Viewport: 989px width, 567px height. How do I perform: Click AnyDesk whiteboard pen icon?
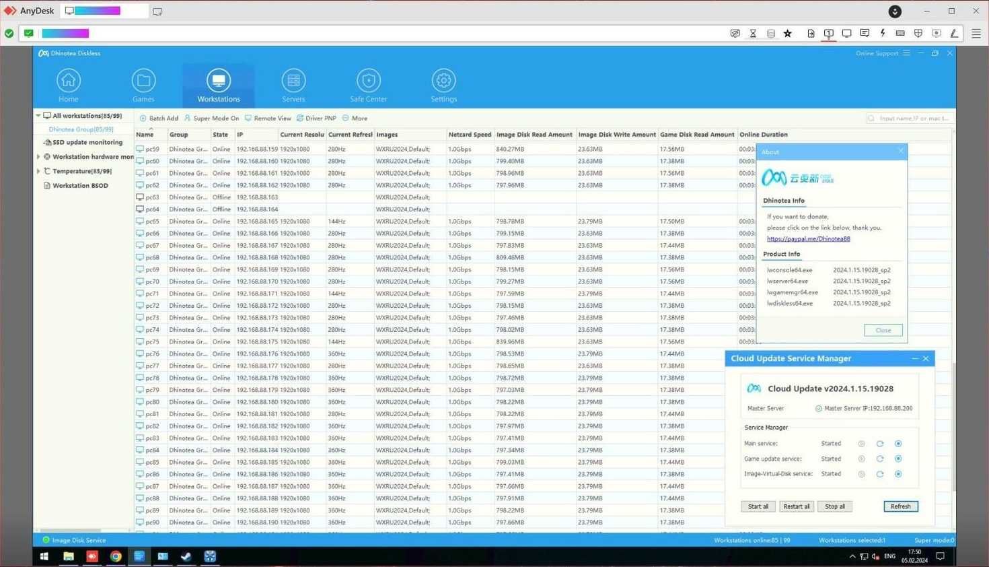coord(954,33)
